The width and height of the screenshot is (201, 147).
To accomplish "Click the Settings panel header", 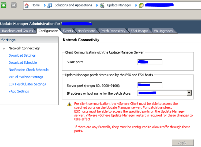I will click(x=29, y=40).
